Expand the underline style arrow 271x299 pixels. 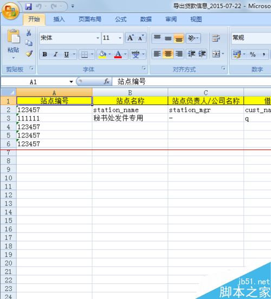click(x=74, y=54)
